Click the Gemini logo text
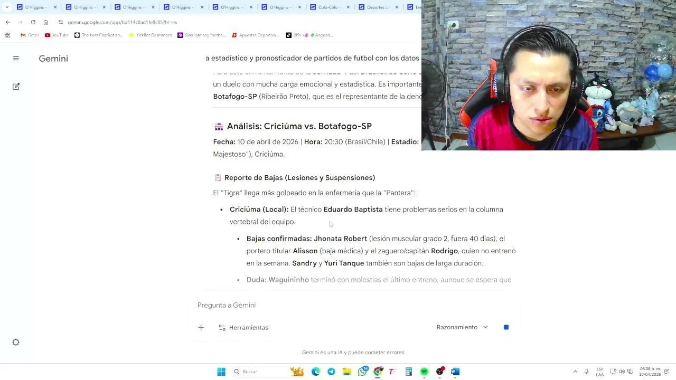The height and width of the screenshot is (380, 676). (x=53, y=59)
